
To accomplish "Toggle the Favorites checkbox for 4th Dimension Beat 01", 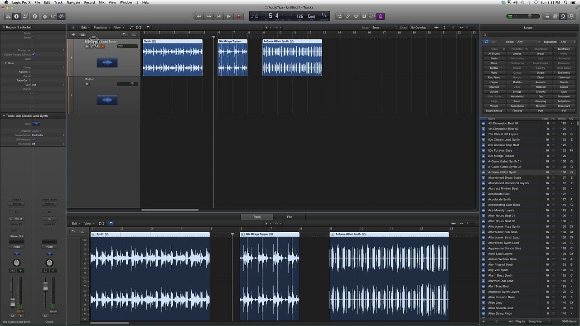I will (553, 123).
